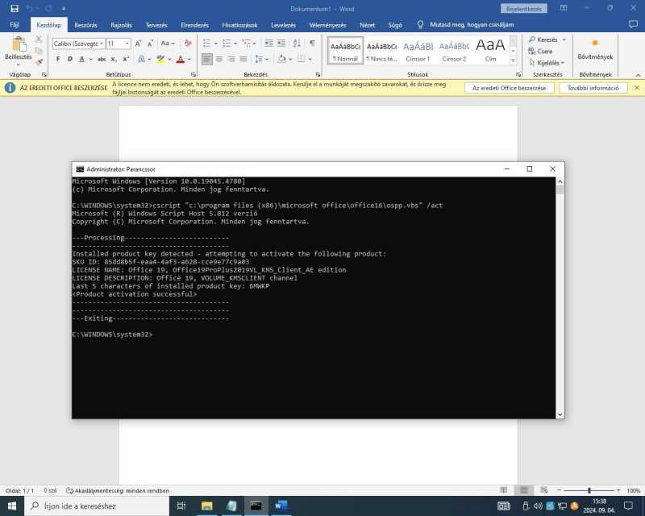
Task: Switch to the Véleményezés tab
Action: tap(327, 25)
